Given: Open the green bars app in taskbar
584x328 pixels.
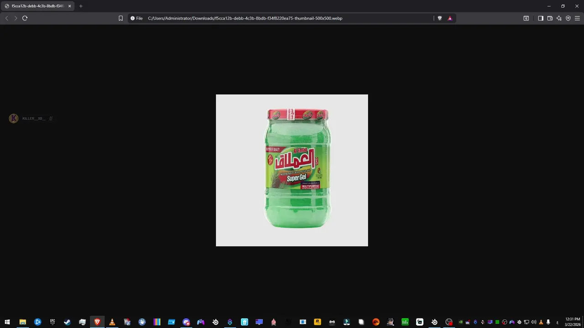Looking at the screenshot, I should click(x=405, y=322).
